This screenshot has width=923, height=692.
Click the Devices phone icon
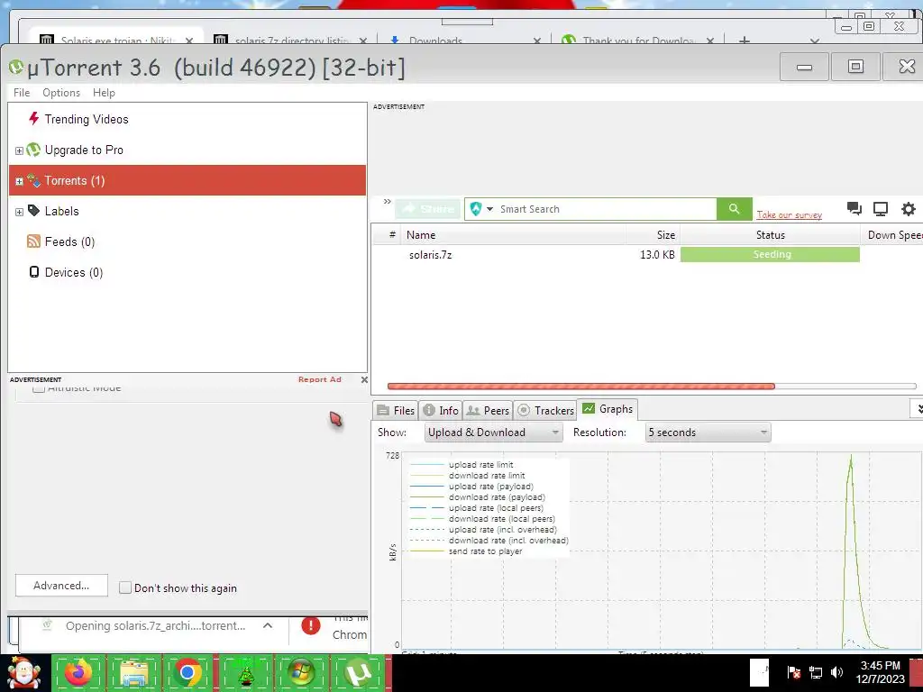[x=34, y=272]
